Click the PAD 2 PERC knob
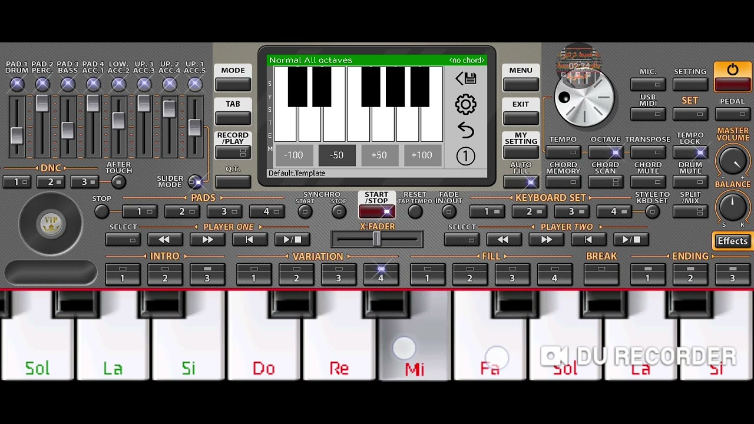The width and height of the screenshot is (754, 424). pos(42,84)
